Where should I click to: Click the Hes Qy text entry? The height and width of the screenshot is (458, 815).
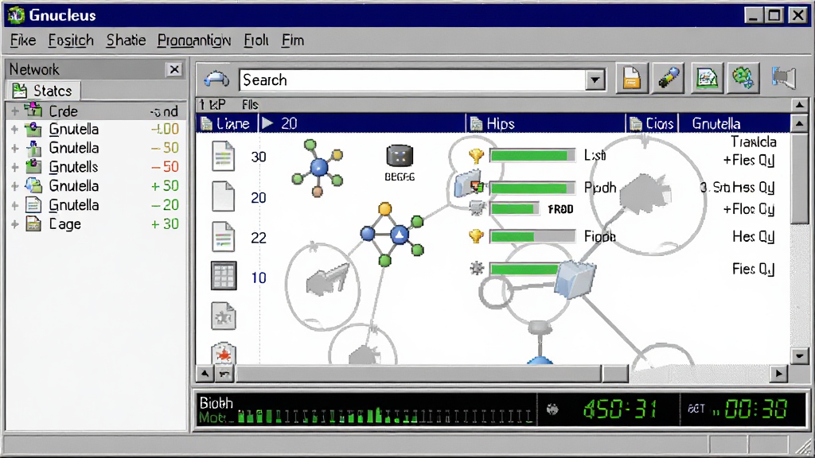753,237
